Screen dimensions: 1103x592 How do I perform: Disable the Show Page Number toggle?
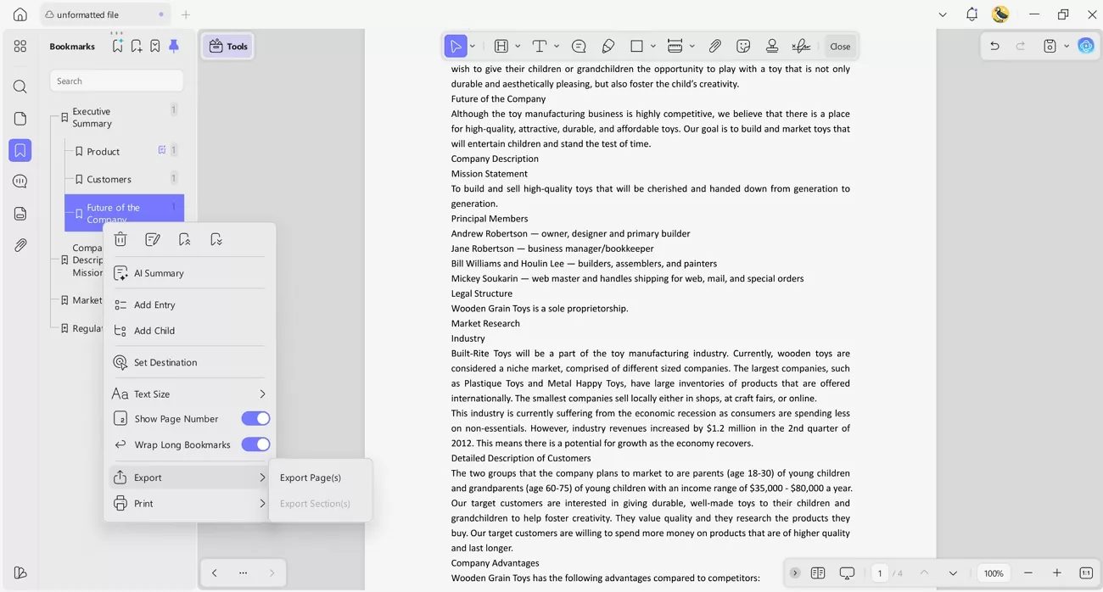(x=255, y=418)
